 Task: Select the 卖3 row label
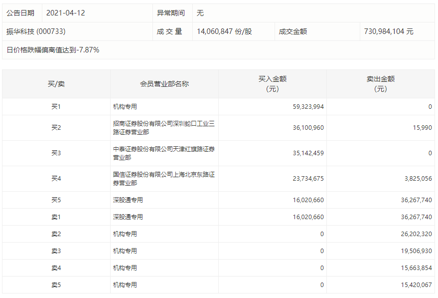click(x=56, y=251)
